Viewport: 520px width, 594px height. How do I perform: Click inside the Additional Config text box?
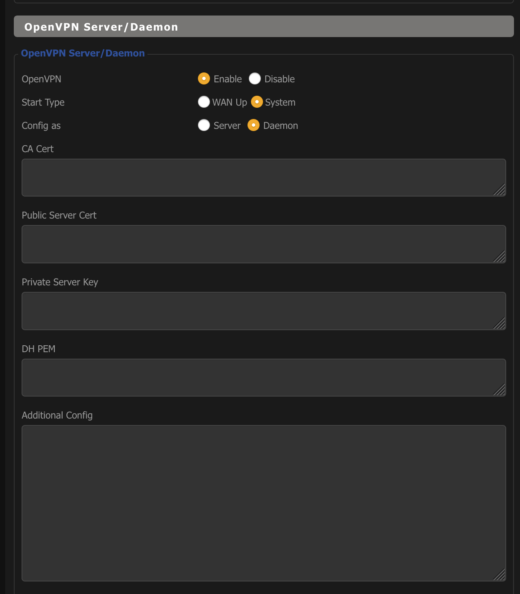click(x=263, y=503)
